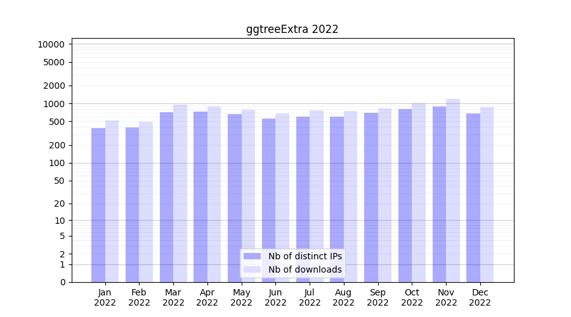Select the Nb of downloads legend label
The image size is (571, 317).
(305, 269)
